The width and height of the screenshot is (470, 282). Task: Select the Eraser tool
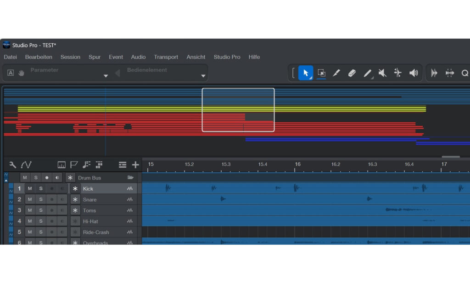coord(352,73)
